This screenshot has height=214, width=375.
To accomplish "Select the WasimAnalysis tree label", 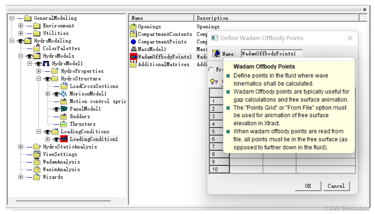I will 61,169.
